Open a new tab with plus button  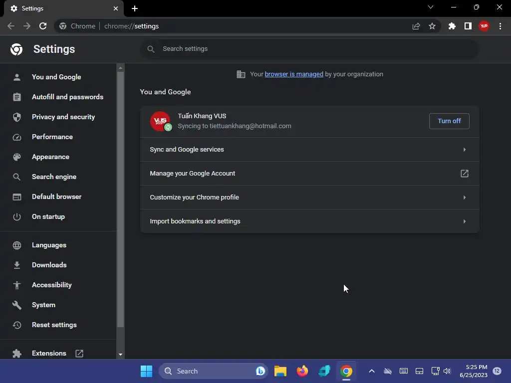point(135,8)
